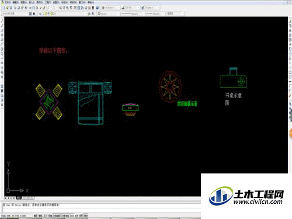Select the Mirror modify tool
This screenshot has width=292, height=219.
point(290,30)
